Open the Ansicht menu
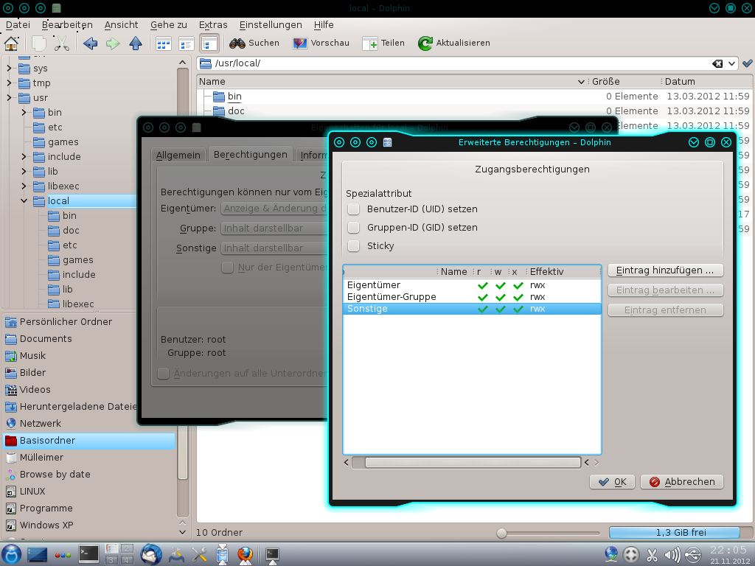Image resolution: width=755 pixels, height=566 pixels. [x=122, y=25]
